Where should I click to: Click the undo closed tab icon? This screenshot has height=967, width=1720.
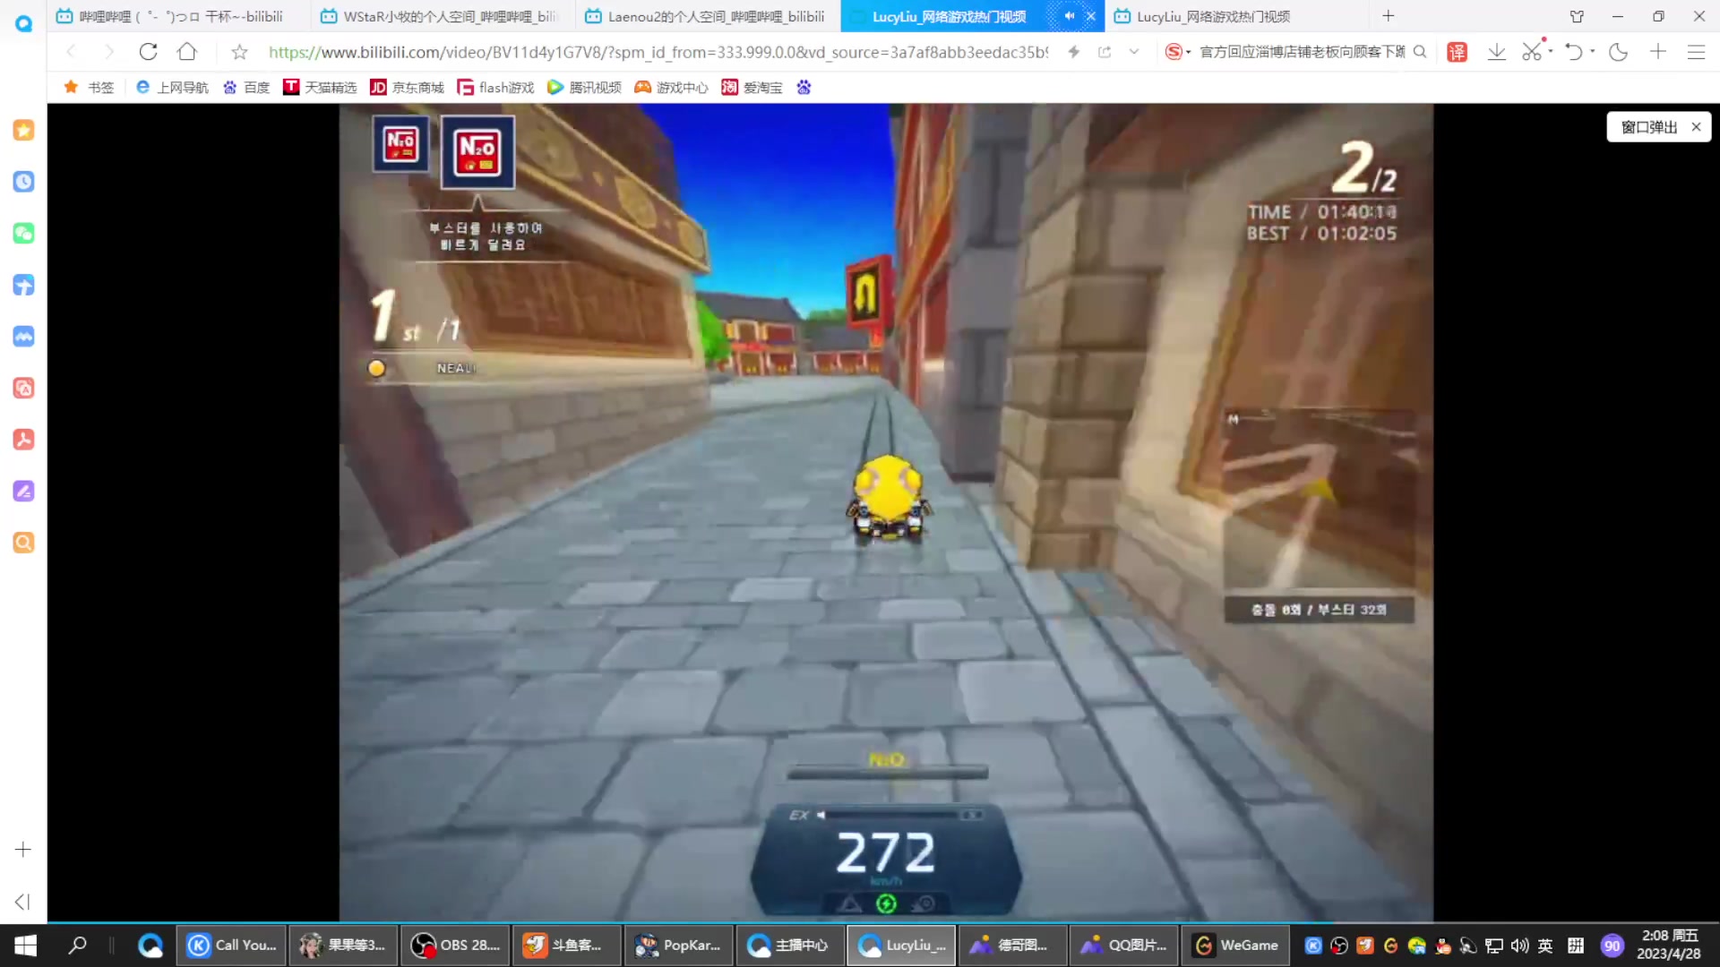tap(1573, 52)
